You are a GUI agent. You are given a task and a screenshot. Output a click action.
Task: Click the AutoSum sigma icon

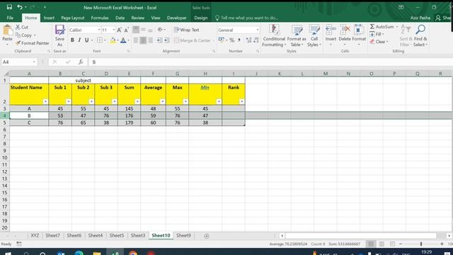(x=372, y=27)
